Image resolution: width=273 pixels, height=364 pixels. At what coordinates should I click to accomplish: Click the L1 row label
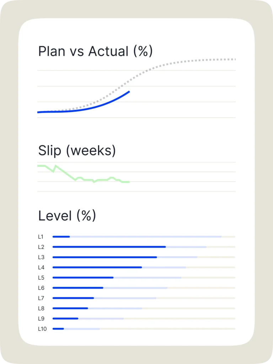coord(41,237)
